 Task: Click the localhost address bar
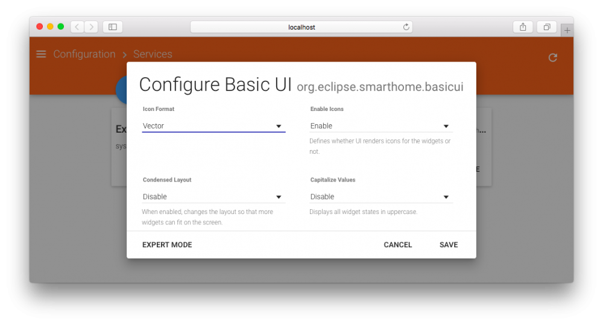(301, 27)
